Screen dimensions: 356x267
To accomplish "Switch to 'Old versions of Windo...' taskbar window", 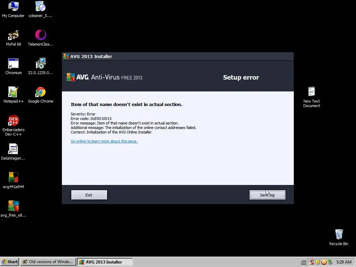I will tap(48, 262).
